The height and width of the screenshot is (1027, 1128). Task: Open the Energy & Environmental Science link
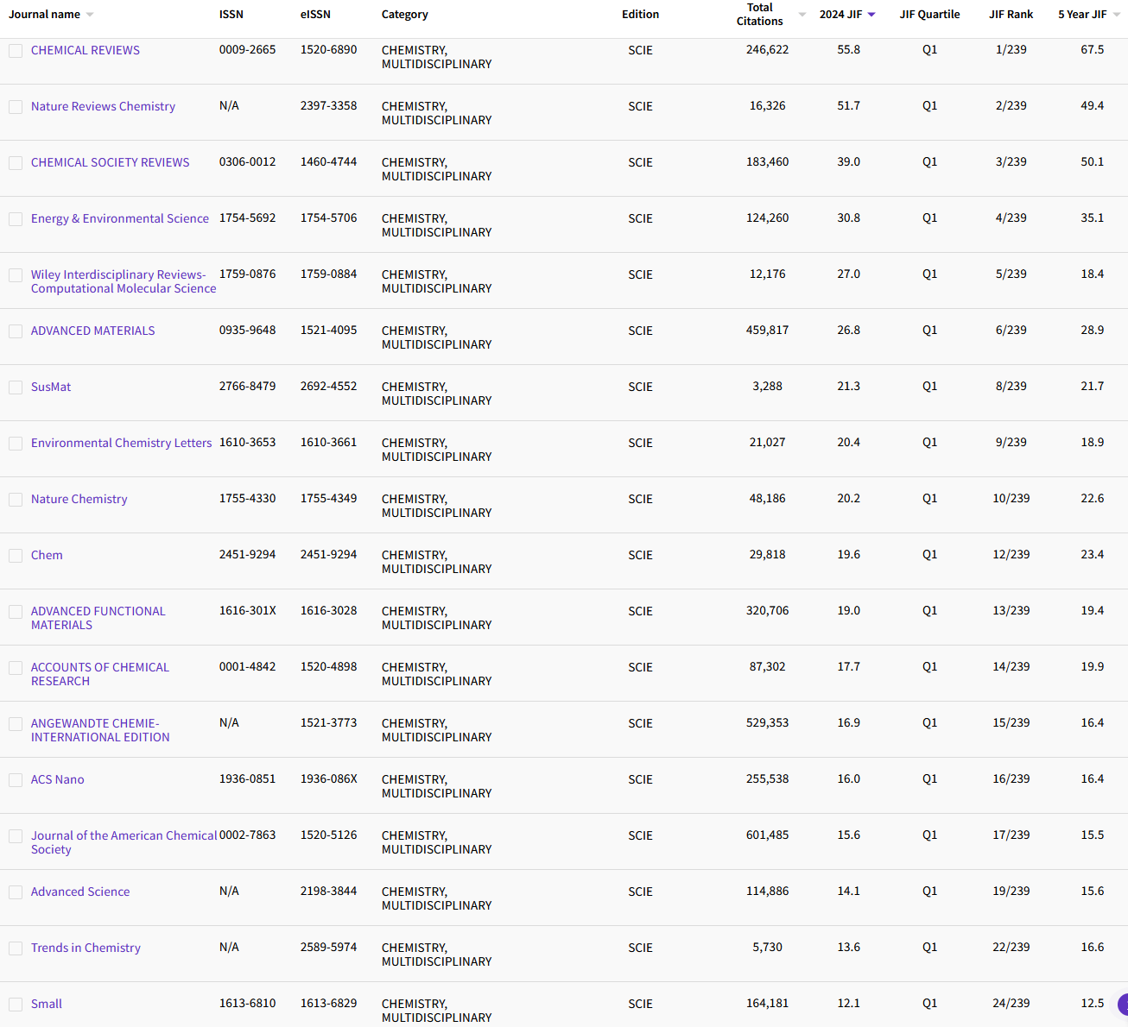(x=119, y=218)
